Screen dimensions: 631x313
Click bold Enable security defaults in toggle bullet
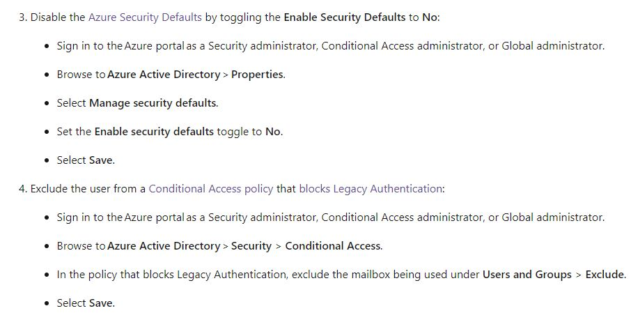[x=154, y=132]
